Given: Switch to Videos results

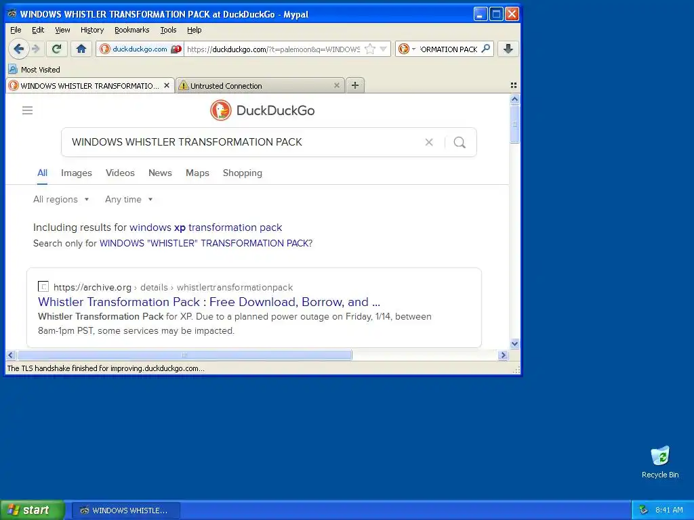Looking at the screenshot, I should pyautogui.click(x=120, y=173).
